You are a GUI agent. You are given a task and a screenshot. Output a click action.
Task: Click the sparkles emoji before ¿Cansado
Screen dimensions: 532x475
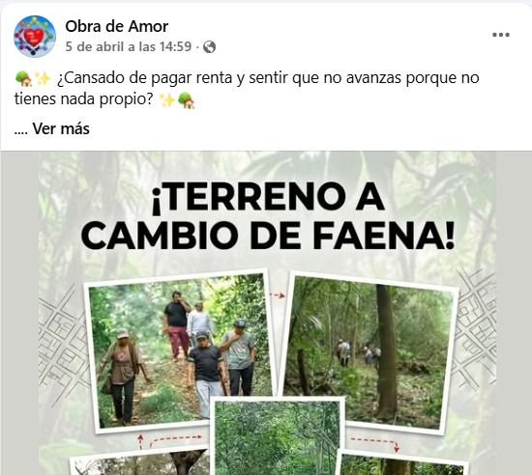coord(43,78)
